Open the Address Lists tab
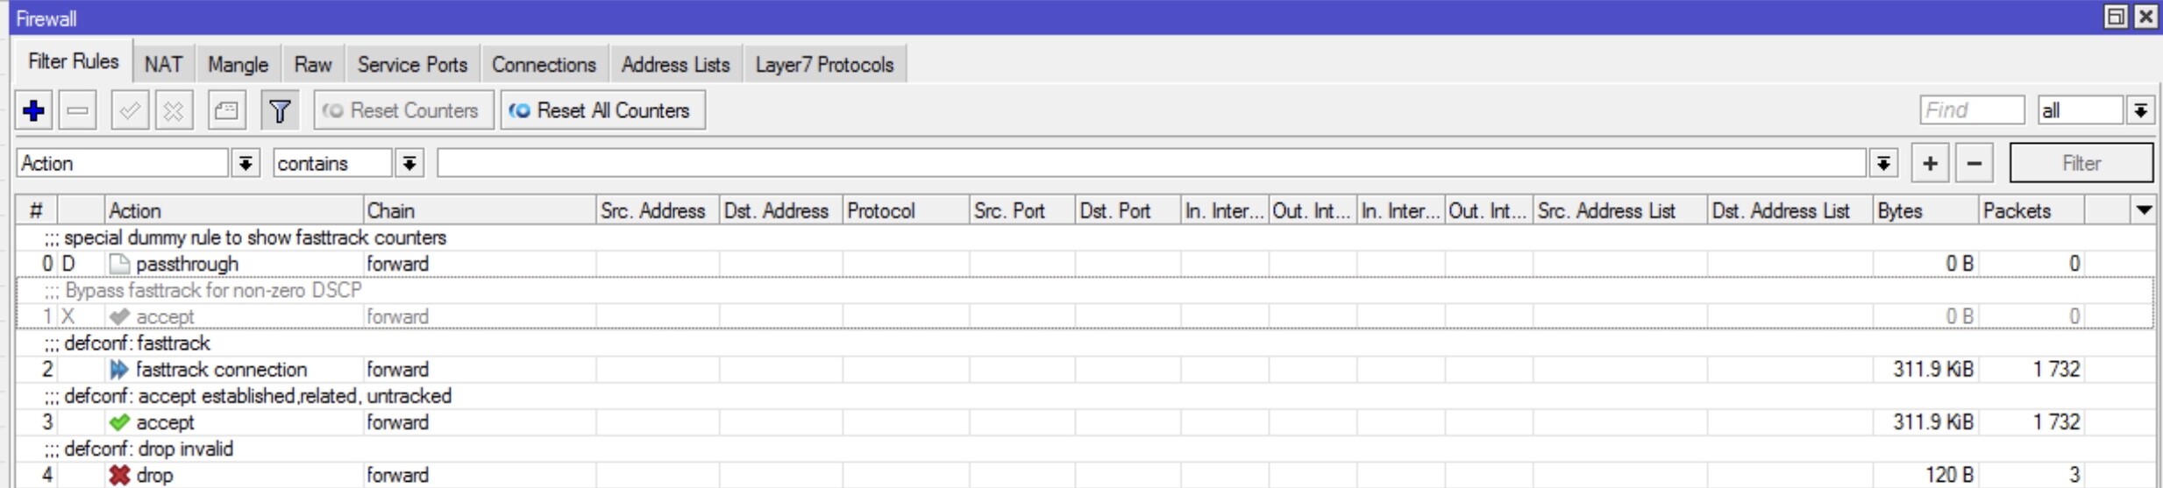The height and width of the screenshot is (488, 2163). pyautogui.click(x=676, y=65)
